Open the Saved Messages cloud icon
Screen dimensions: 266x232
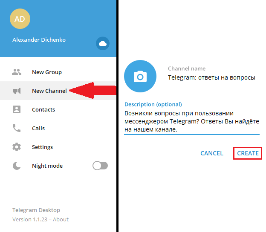[x=103, y=43]
